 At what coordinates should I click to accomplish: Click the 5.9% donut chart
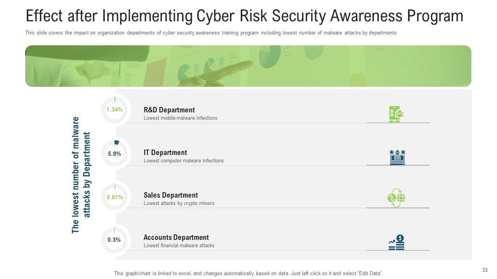point(115,154)
